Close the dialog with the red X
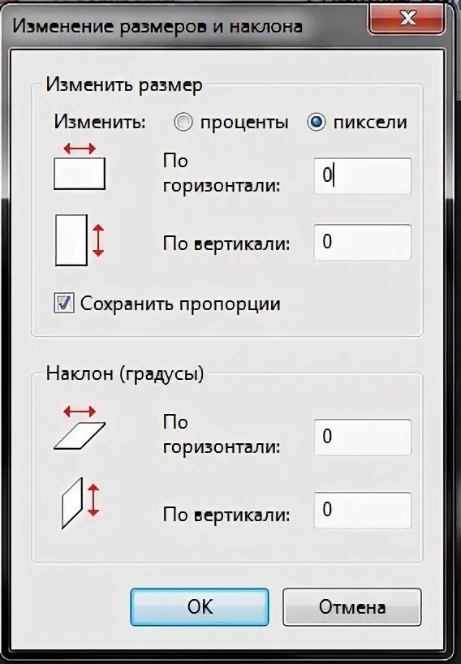 click(x=407, y=18)
